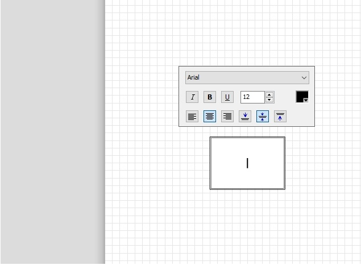
Task: Align text to the left
Action: (x=193, y=117)
